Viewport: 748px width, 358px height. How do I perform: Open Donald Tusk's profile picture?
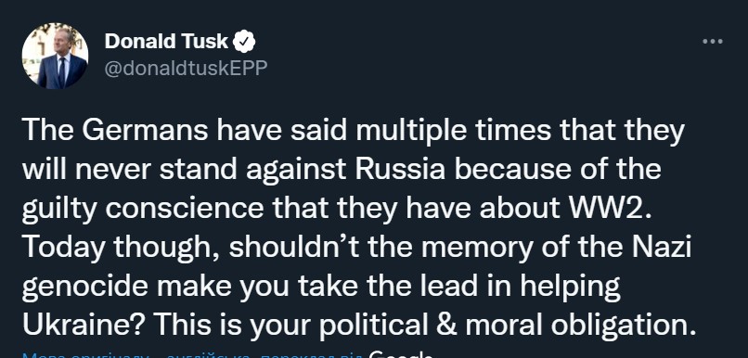(56, 56)
